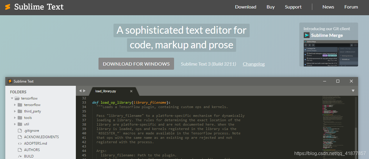Collapse the top-level tensorflow folder
The image size is (369, 159).
12,98
